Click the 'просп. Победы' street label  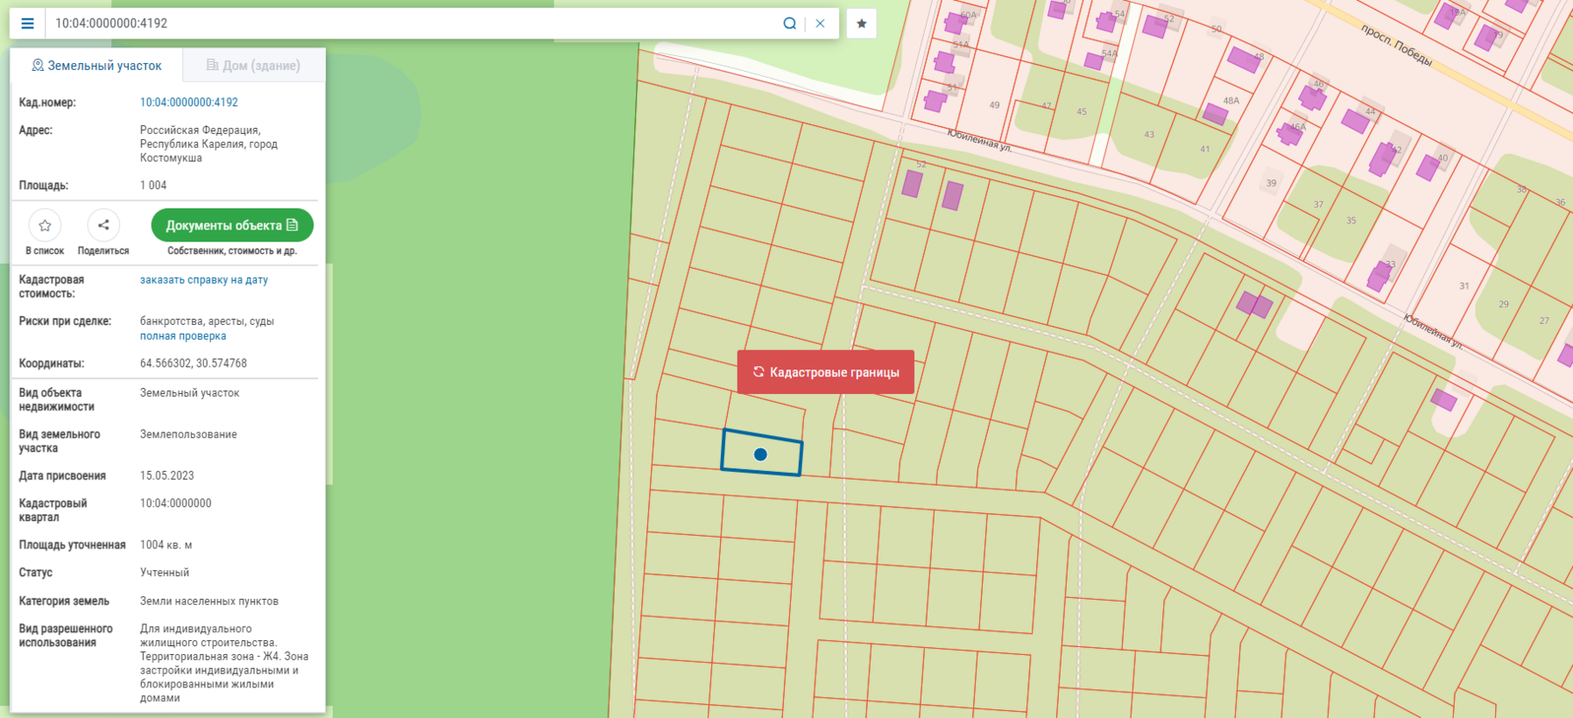click(x=1396, y=46)
